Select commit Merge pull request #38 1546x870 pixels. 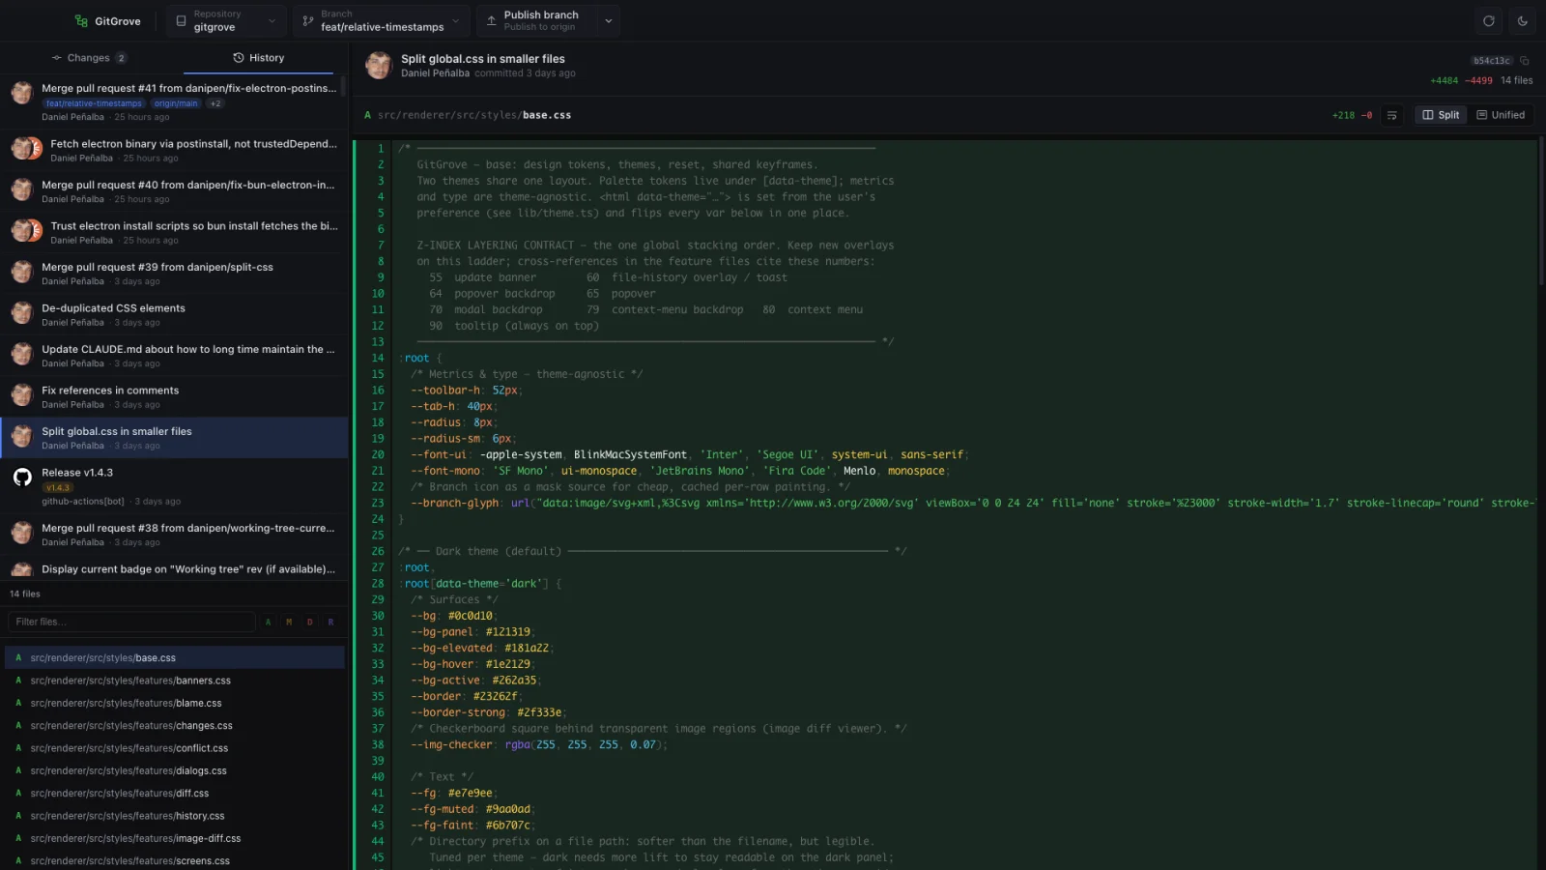pos(174,535)
